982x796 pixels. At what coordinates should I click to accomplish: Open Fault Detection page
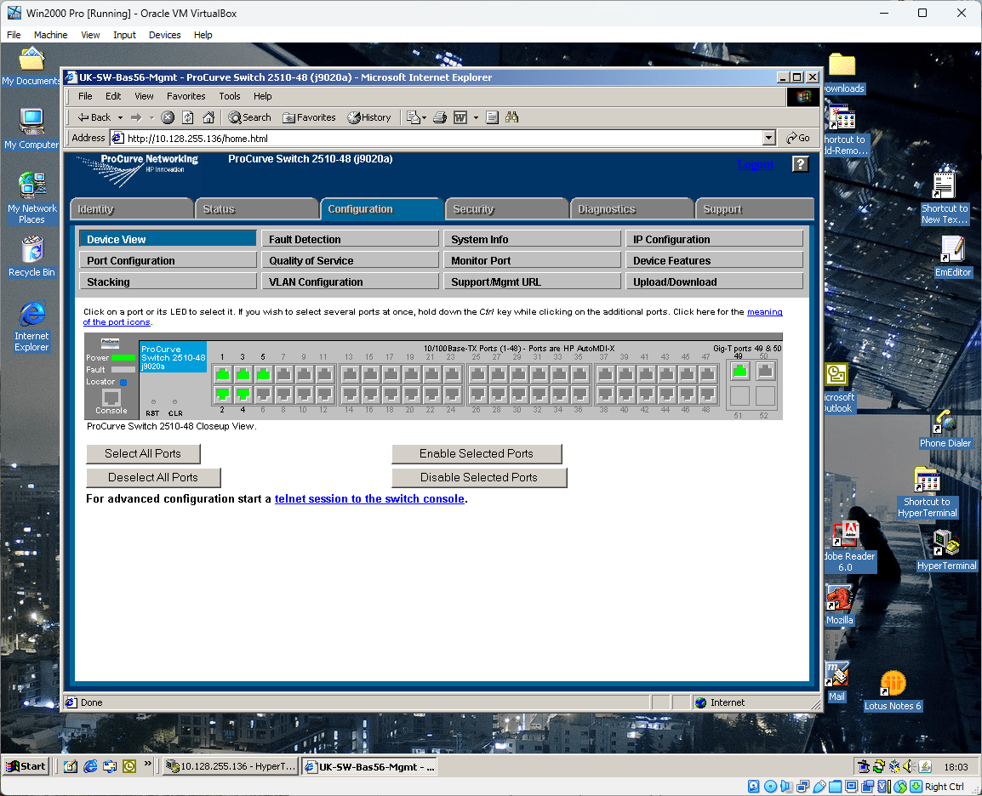point(350,239)
